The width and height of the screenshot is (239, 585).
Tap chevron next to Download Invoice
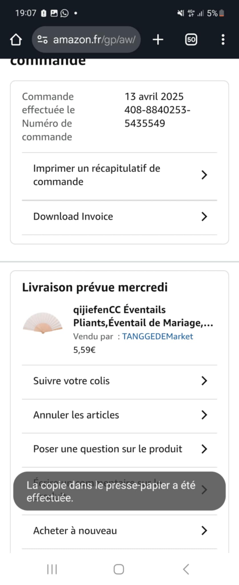coord(204,217)
